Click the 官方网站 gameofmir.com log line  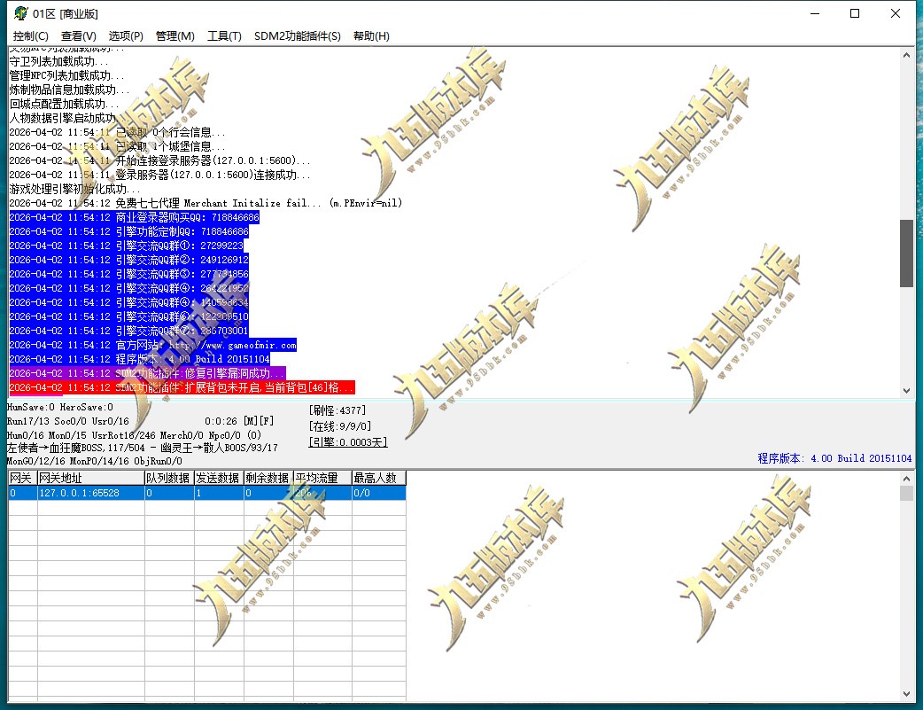[x=153, y=345]
